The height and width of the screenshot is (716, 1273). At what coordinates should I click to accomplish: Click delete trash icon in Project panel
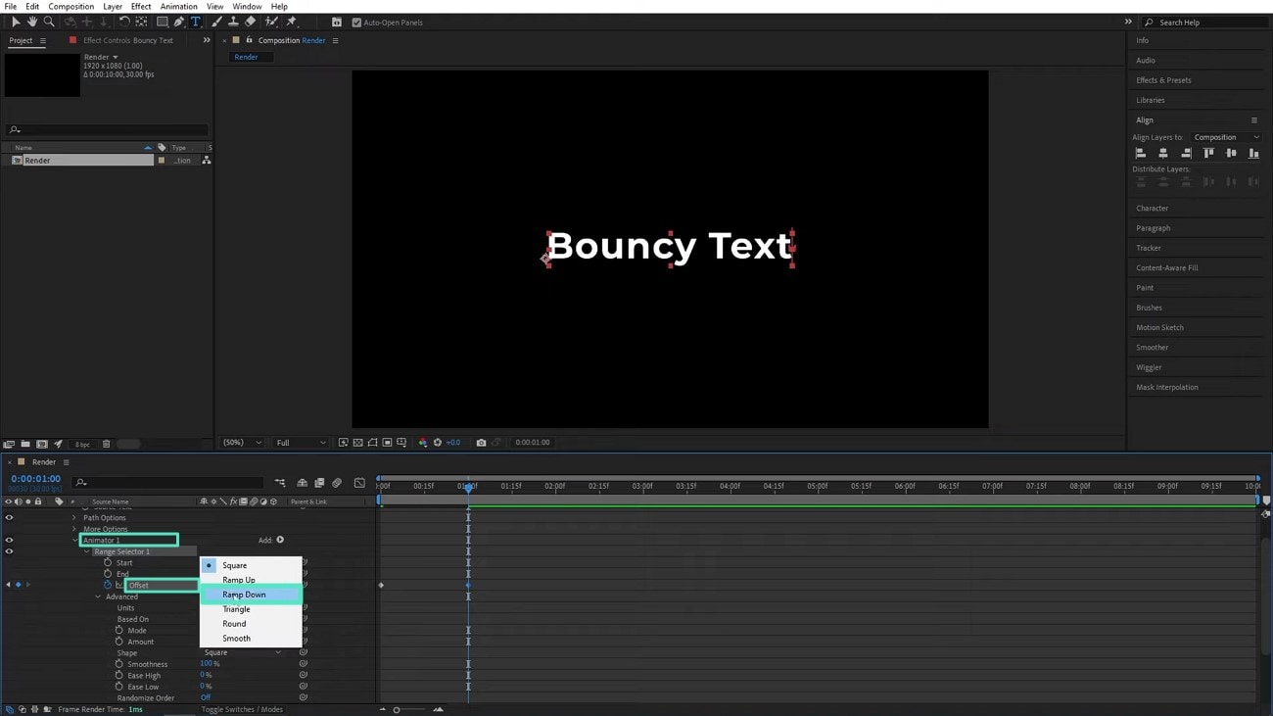pyautogui.click(x=107, y=444)
